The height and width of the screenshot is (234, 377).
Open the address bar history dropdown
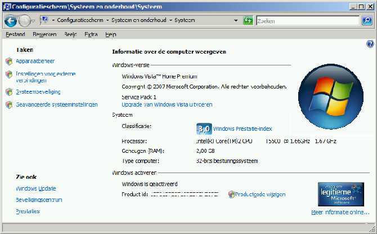pos(236,20)
